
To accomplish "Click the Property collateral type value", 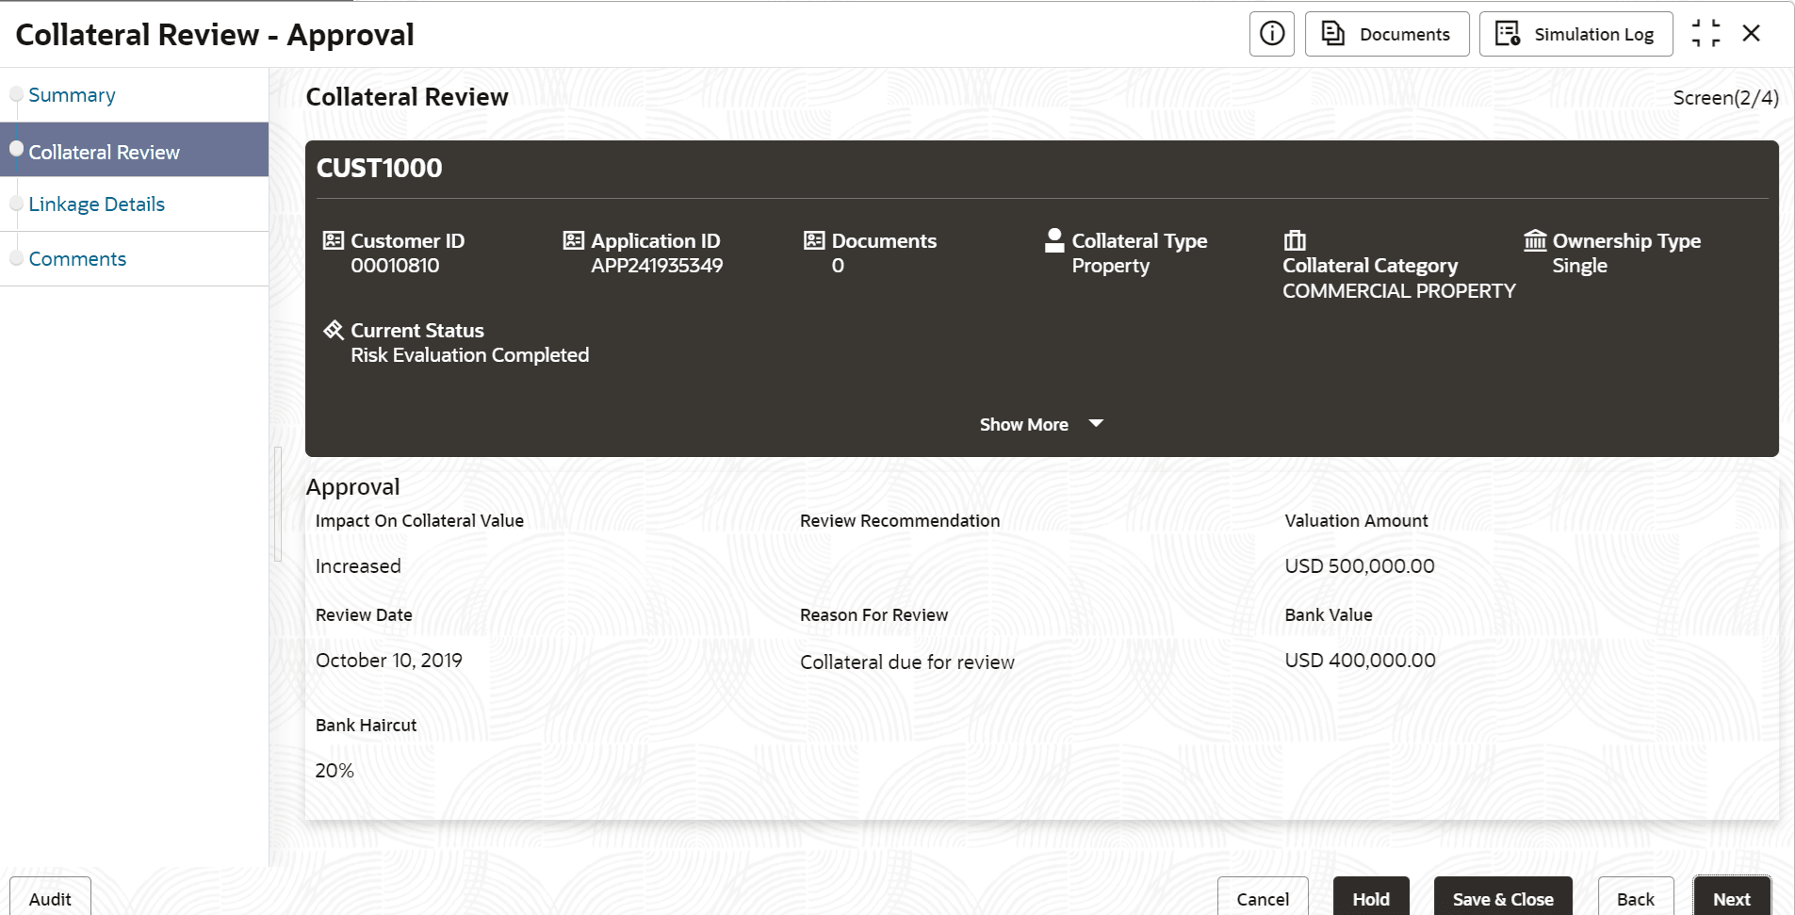I will click(1111, 266).
